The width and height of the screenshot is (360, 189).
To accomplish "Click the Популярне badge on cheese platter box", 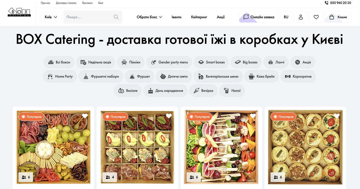I will point(31,117).
